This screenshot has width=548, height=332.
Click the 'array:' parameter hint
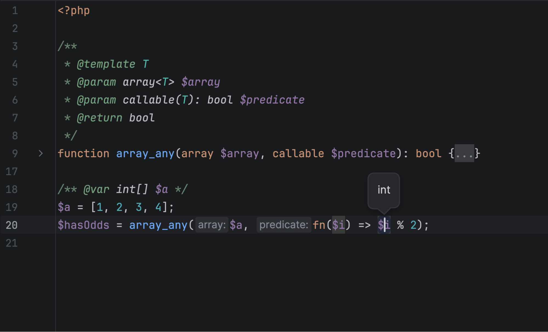tap(212, 225)
